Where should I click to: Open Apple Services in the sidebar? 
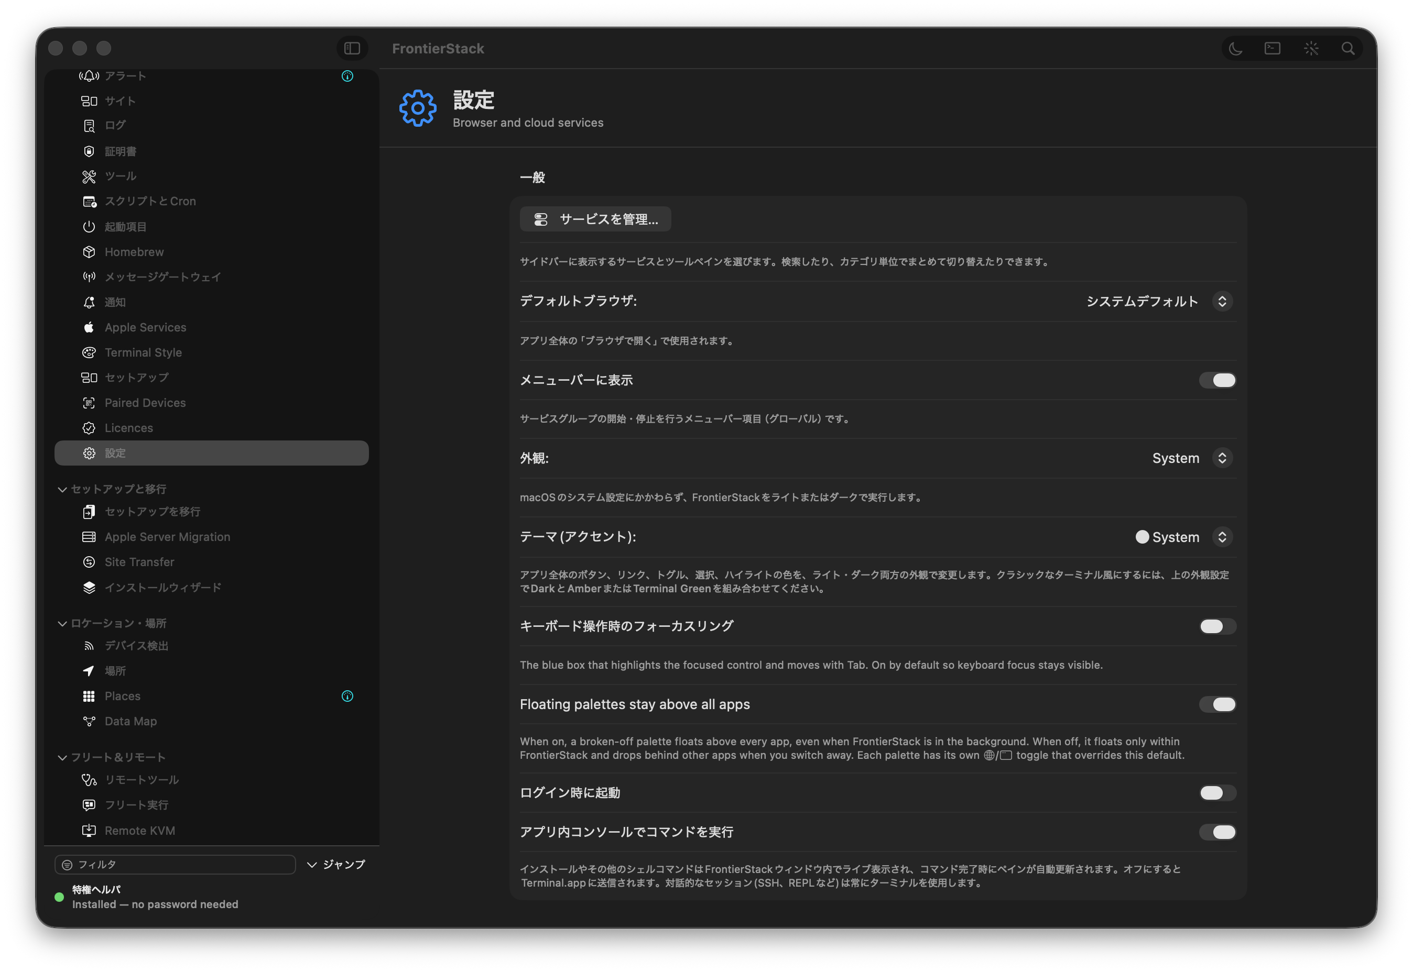pyautogui.click(x=211, y=328)
